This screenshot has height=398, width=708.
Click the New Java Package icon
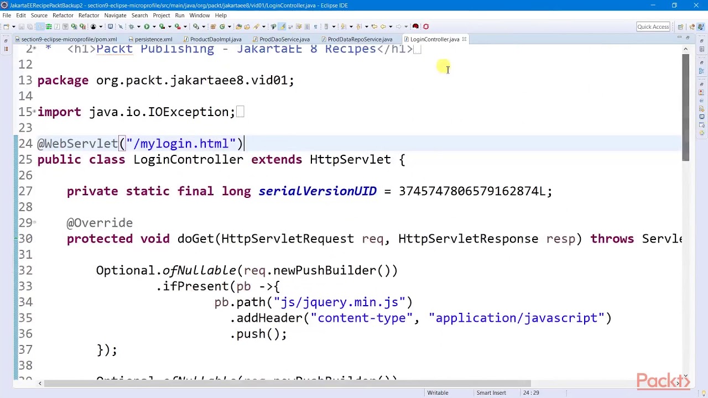(x=214, y=27)
